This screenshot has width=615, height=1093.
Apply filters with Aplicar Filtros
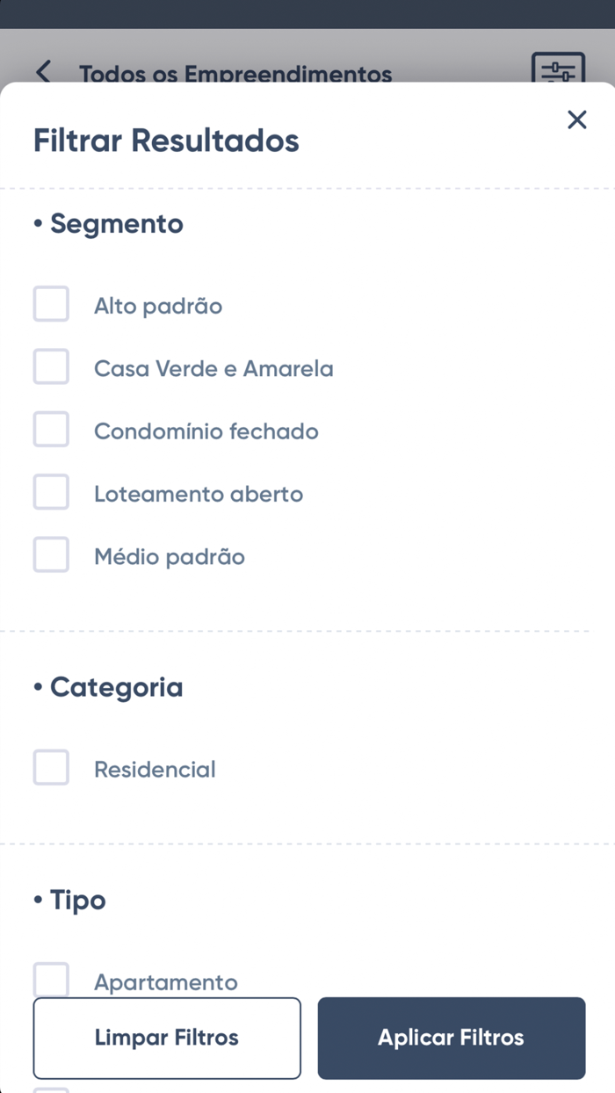click(x=451, y=1038)
